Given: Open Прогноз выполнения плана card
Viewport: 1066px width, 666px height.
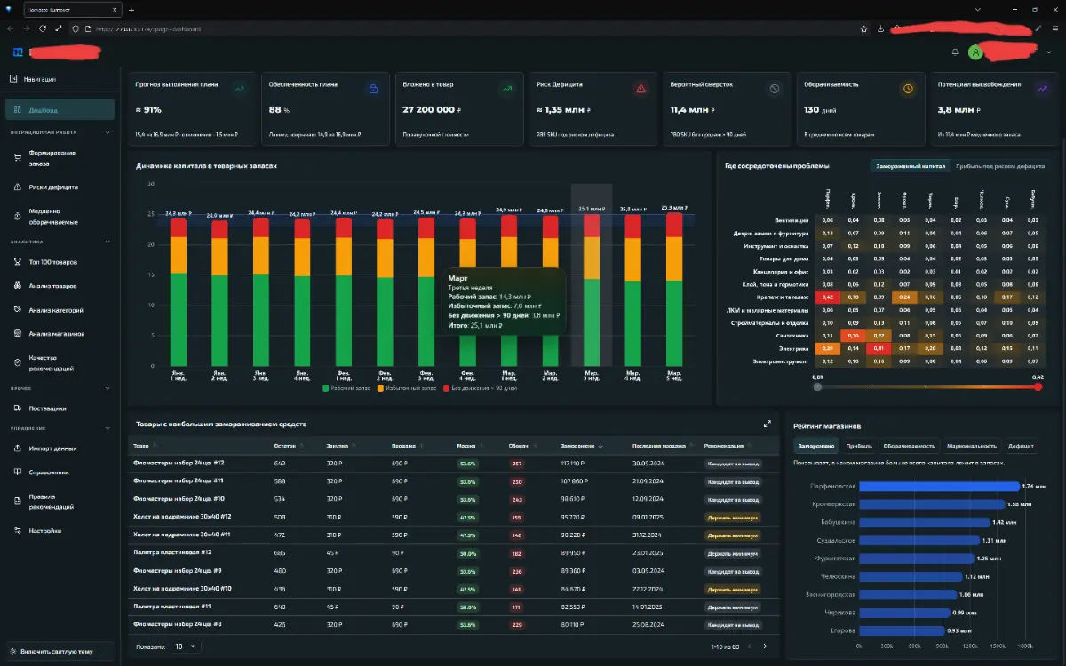Looking at the screenshot, I should coord(190,108).
